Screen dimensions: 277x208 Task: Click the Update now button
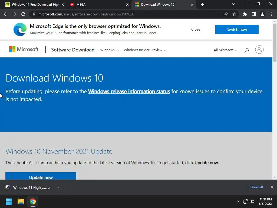click(x=41, y=176)
